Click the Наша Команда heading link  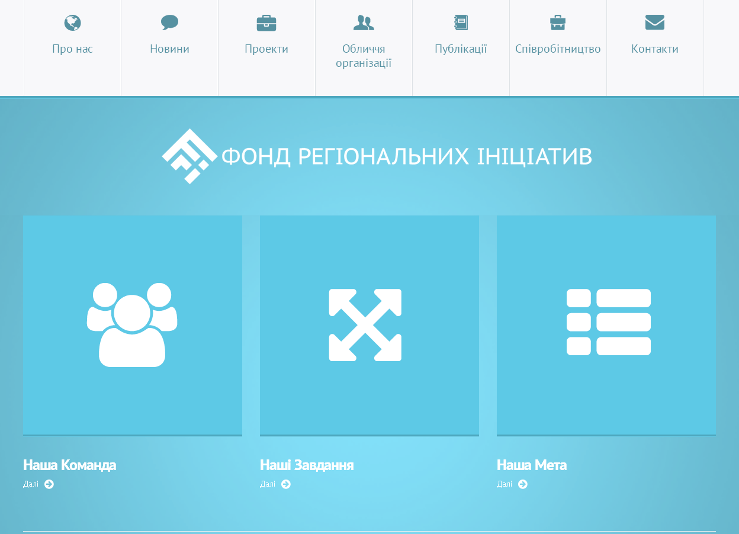69,465
